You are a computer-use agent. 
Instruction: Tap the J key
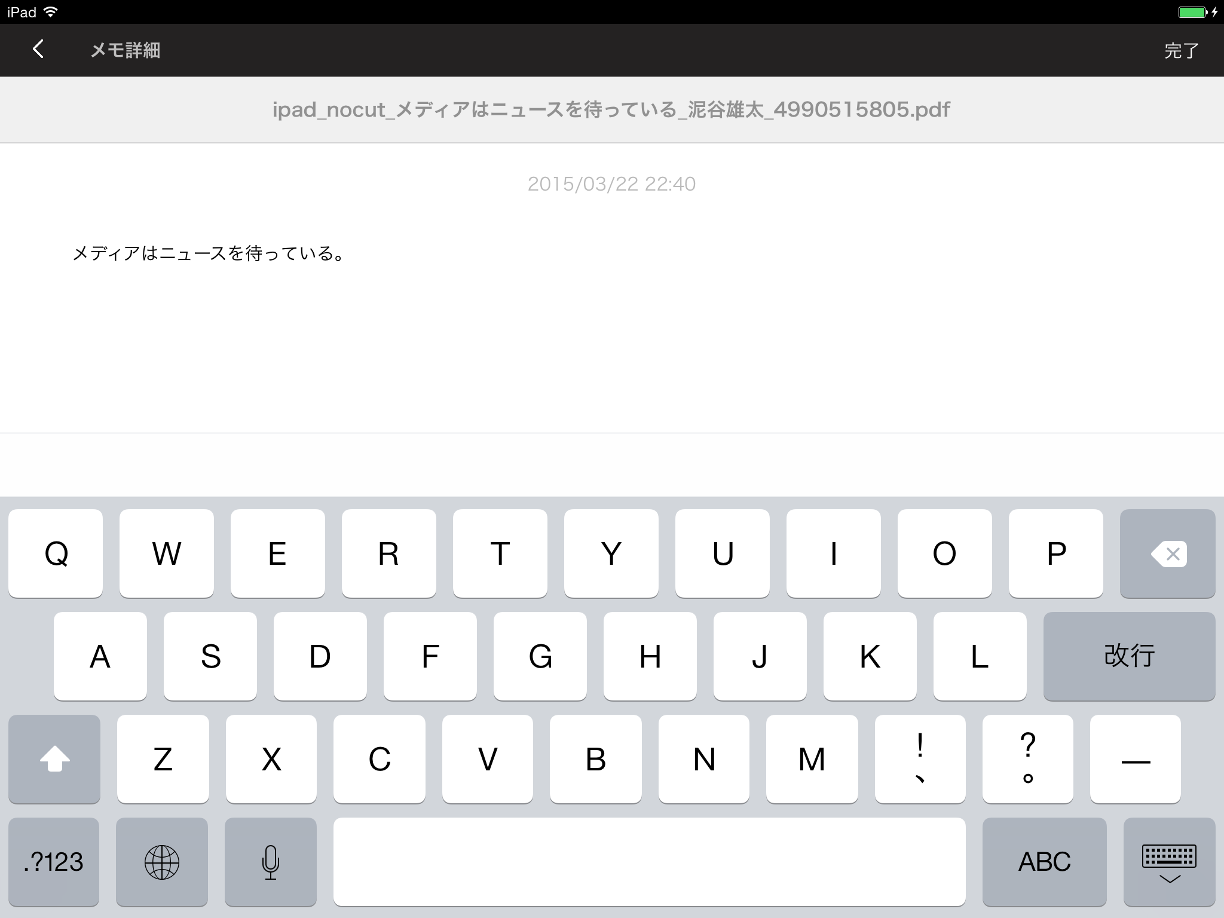(x=760, y=656)
